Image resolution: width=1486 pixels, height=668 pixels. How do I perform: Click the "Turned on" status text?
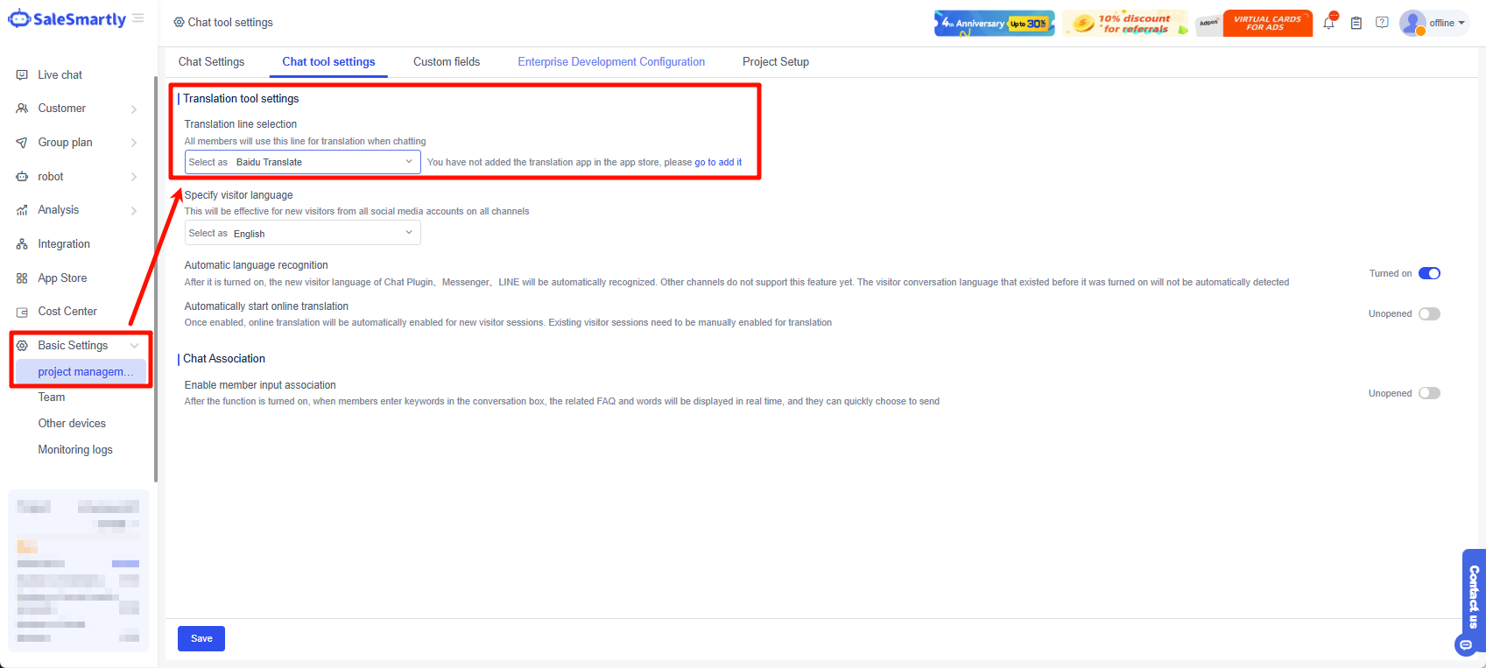point(1391,273)
